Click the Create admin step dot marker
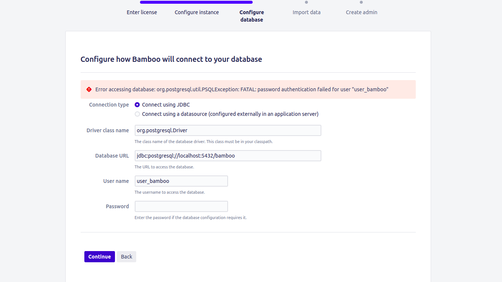The width and height of the screenshot is (502, 282). [x=361, y=2]
